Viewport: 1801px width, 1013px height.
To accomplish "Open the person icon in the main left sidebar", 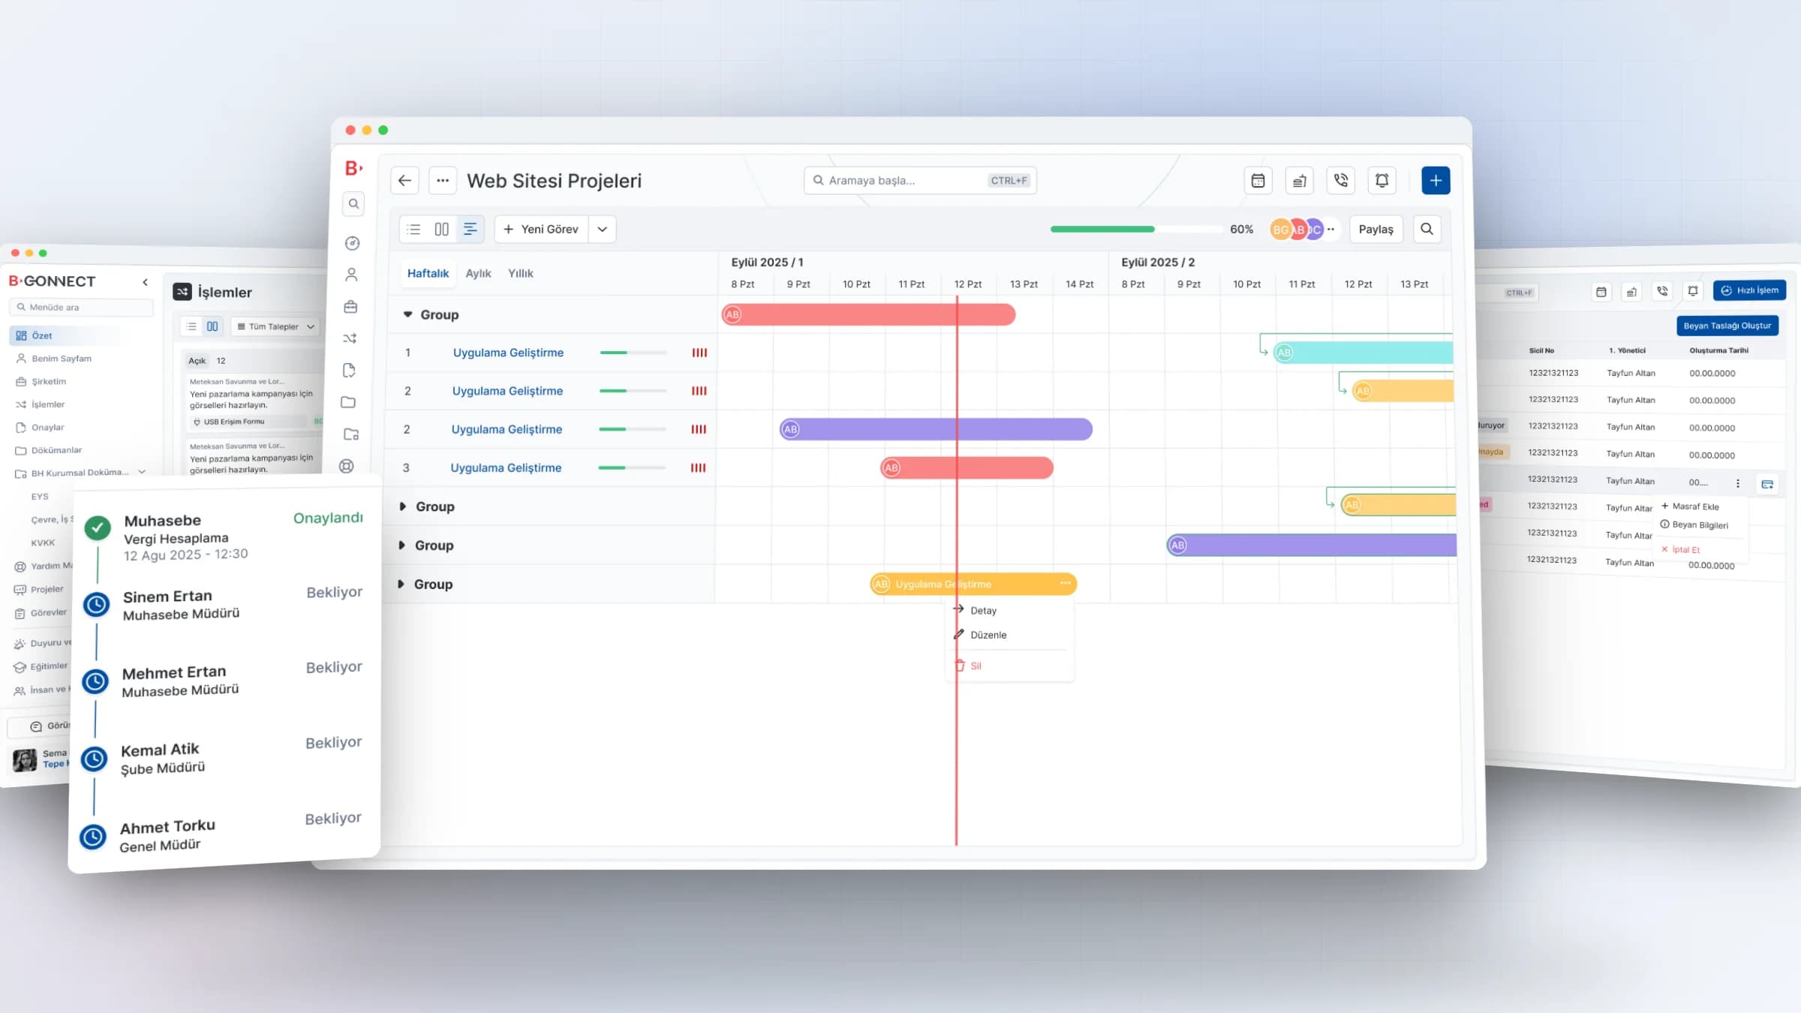I will [x=351, y=275].
